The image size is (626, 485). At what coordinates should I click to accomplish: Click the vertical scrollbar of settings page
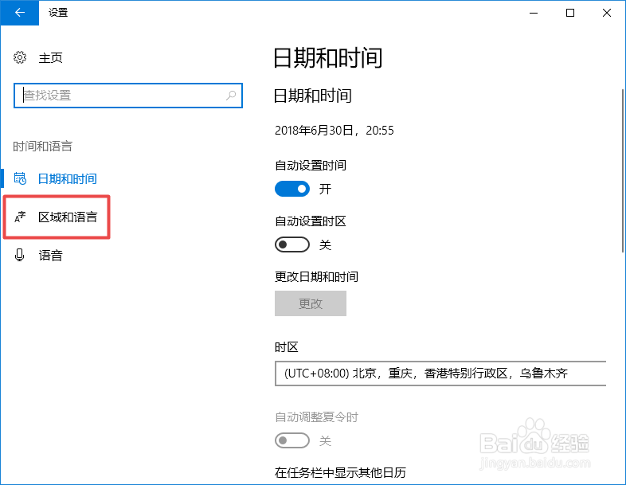coord(622,171)
